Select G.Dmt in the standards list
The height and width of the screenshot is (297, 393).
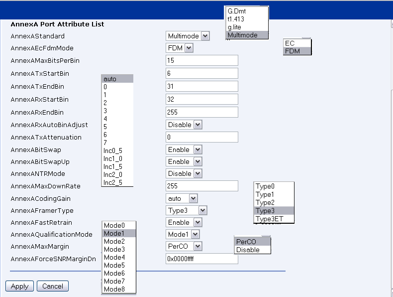[237, 11]
